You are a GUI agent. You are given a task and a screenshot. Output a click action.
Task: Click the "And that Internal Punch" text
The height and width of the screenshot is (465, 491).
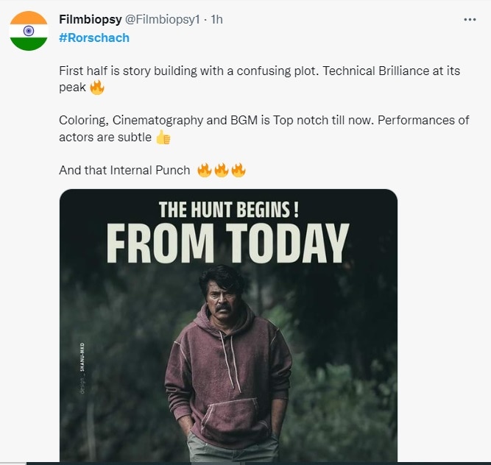click(x=125, y=171)
